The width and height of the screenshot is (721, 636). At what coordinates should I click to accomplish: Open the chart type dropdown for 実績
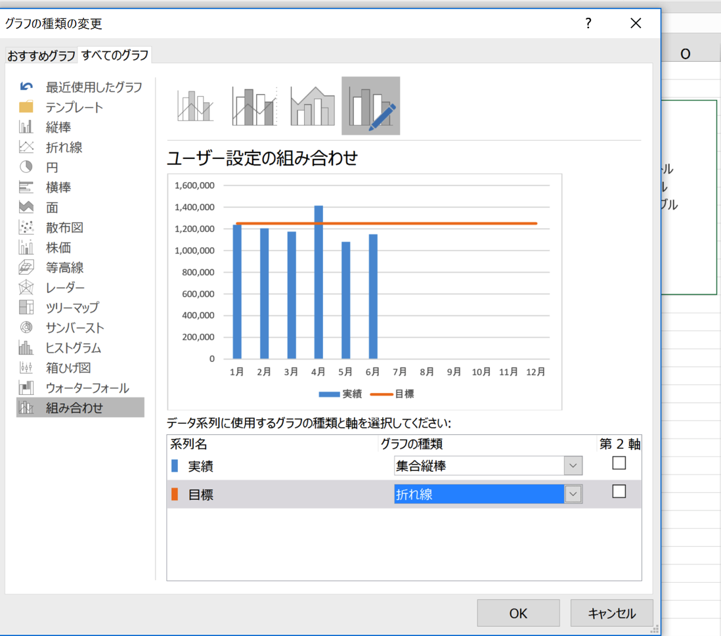(x=573, y=466)
